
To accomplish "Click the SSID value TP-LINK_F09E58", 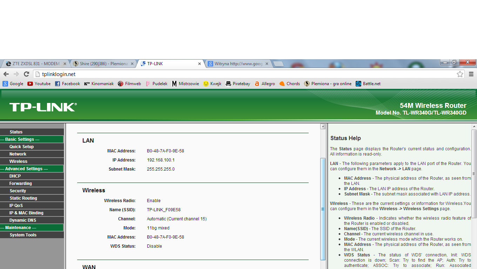I will 164,210.
